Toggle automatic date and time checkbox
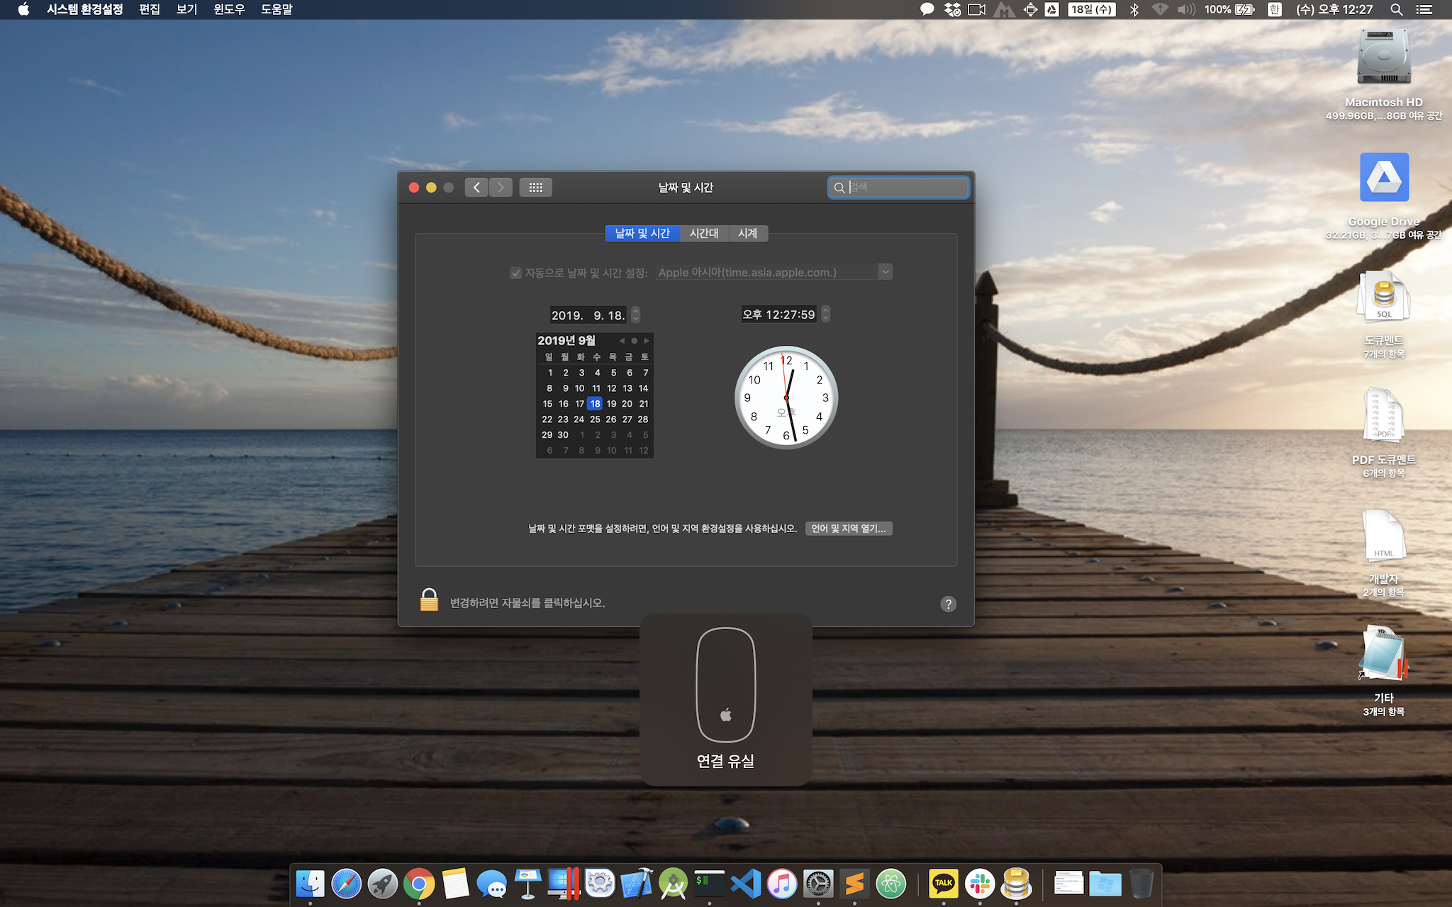Viewport: 1452px width, 907px height. click(x=516, y=273)
